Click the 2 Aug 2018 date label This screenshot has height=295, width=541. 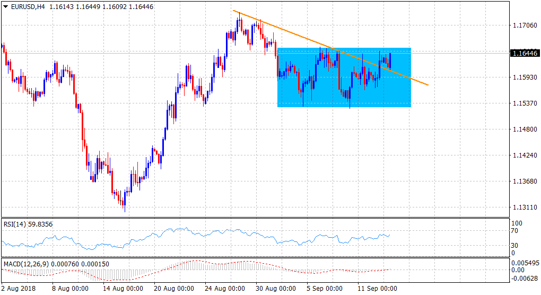(x=20, y=289)
